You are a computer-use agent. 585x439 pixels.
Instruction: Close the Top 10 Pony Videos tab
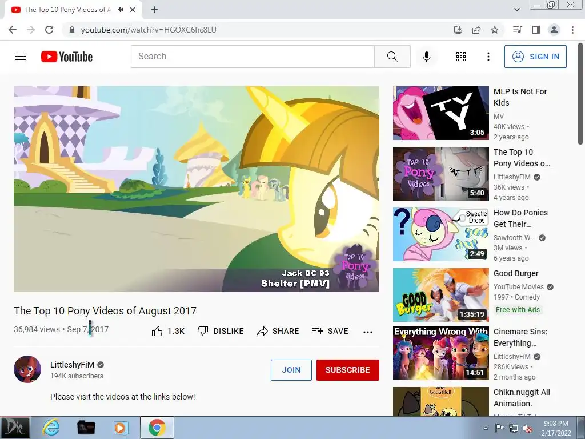(x=133, y=10)
